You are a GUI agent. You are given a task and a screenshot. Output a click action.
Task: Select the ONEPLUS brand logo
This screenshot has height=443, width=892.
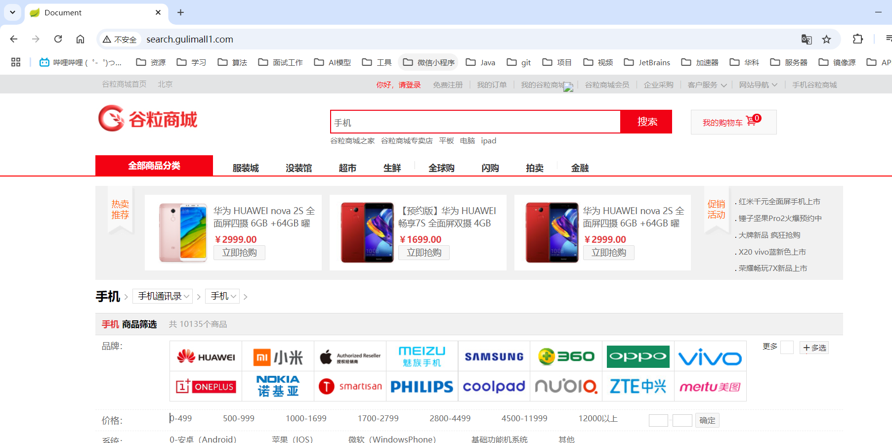point(206,386)
